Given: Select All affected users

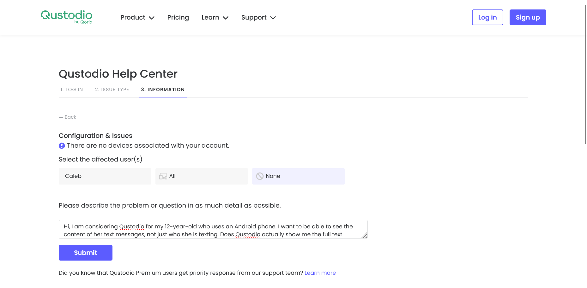Looking at the screenshot, I should click(202, 176).
